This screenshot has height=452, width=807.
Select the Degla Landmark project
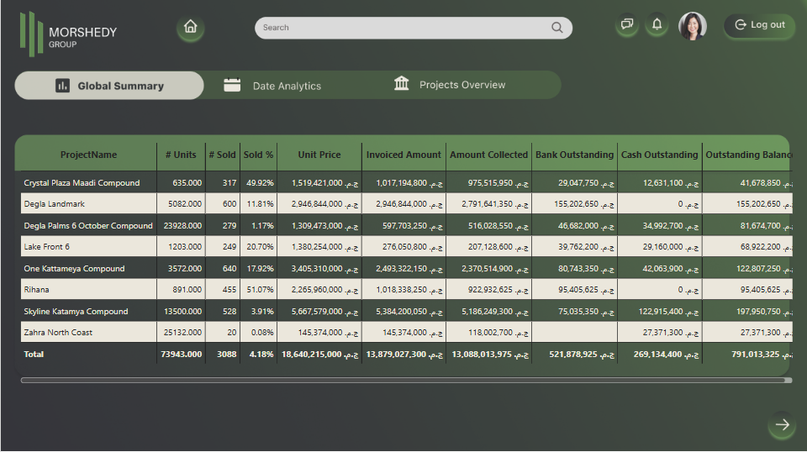tap(54, 204)
